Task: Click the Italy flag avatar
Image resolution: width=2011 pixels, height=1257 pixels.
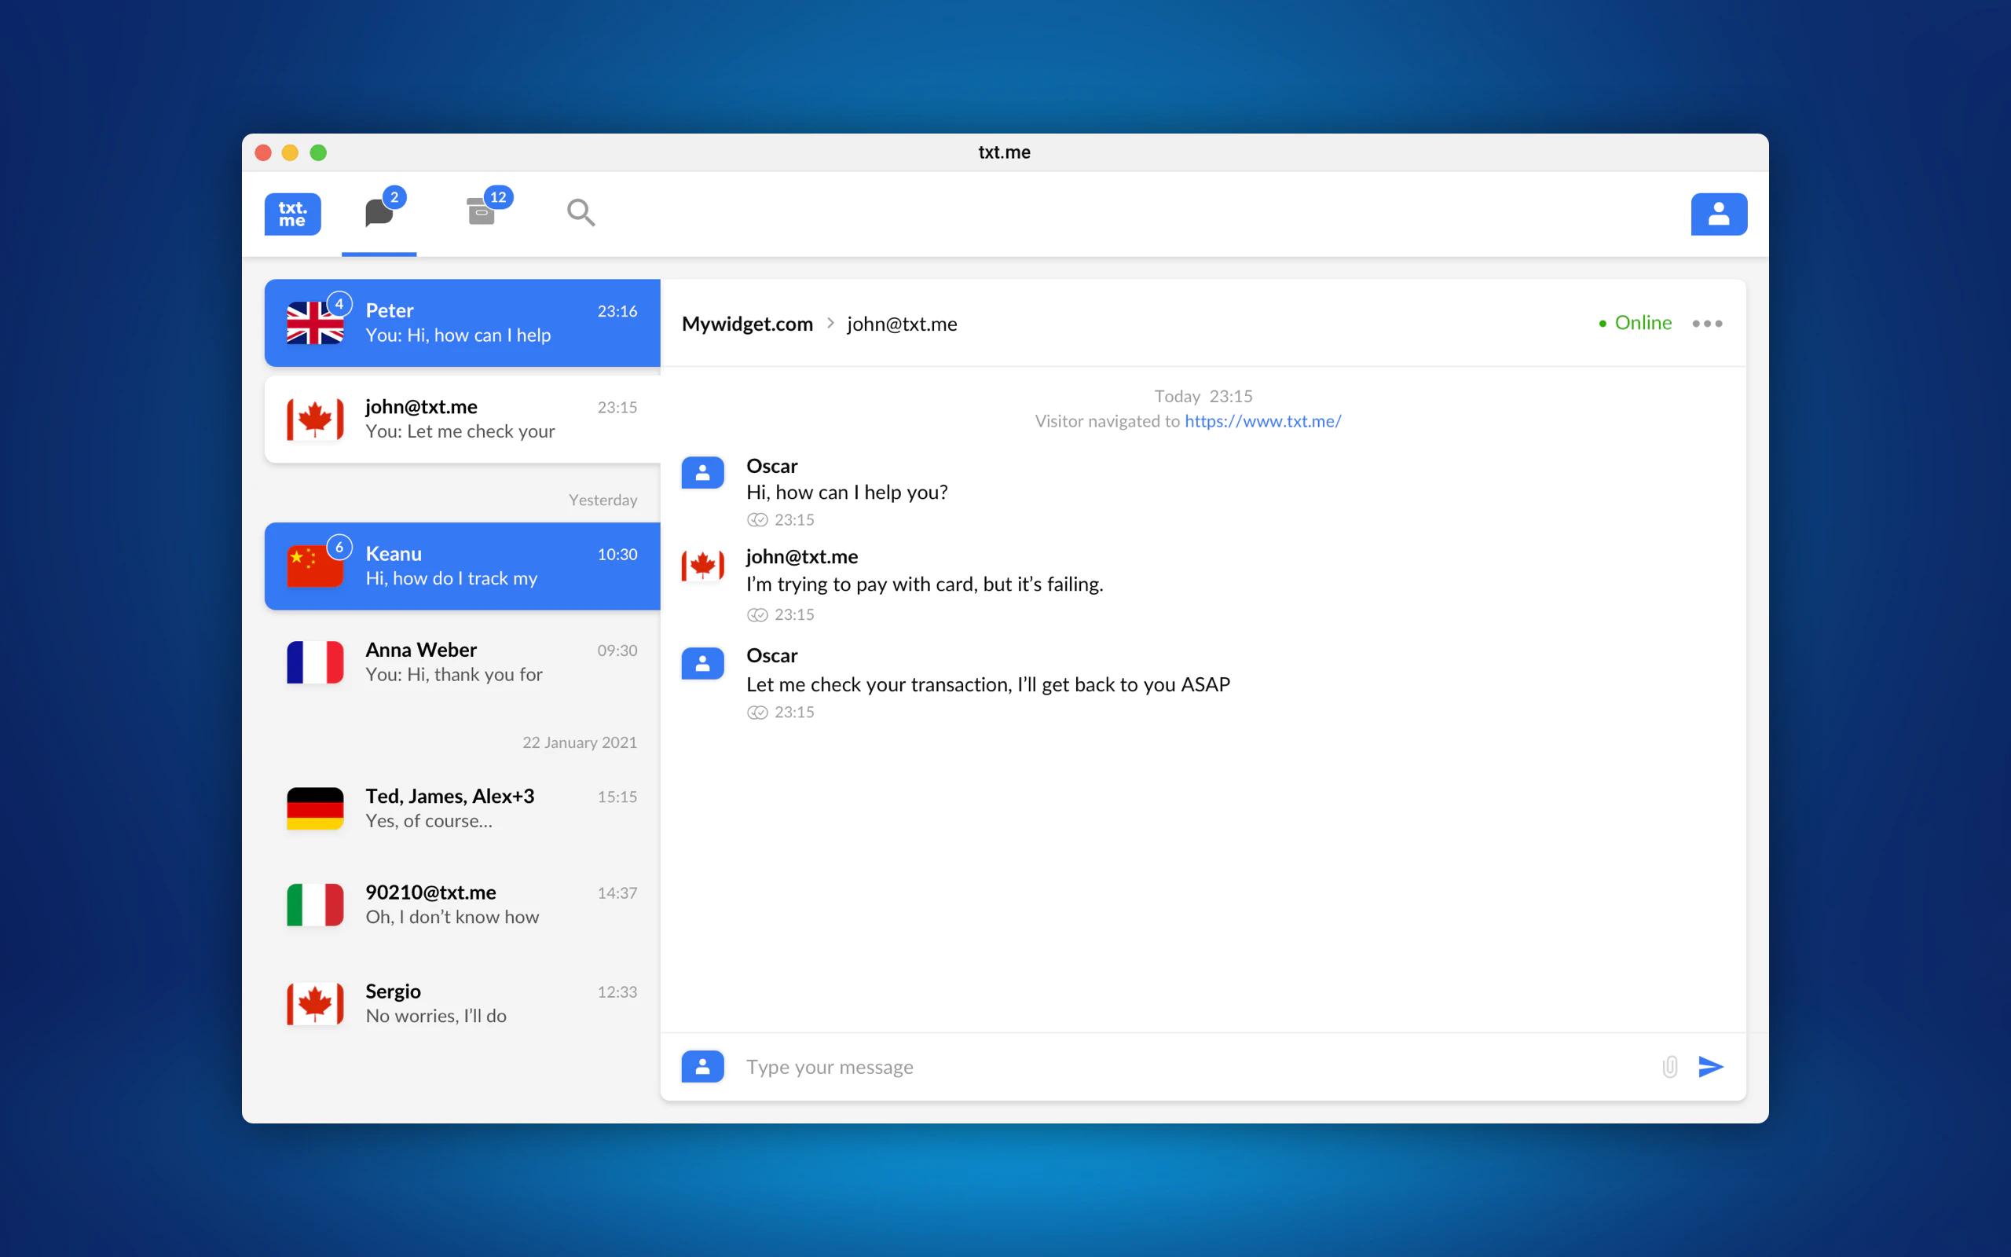Action: pos(315,904)
